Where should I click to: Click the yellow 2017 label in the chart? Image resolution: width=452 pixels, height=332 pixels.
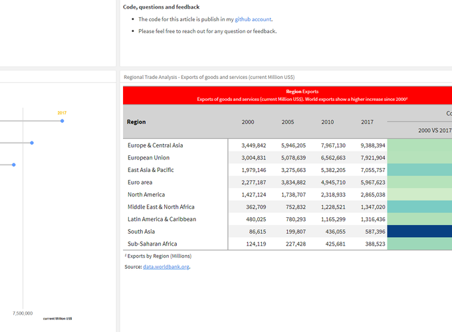62,113
